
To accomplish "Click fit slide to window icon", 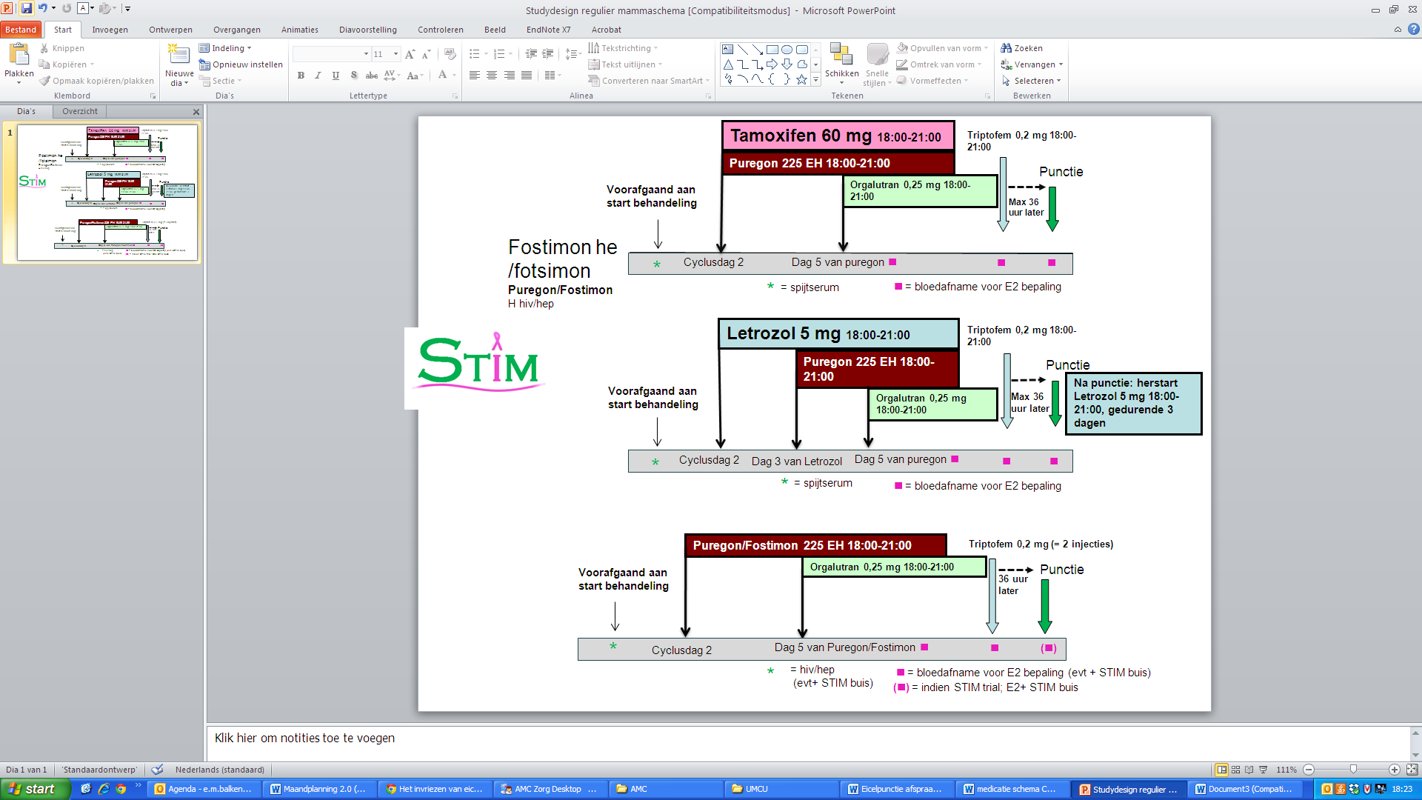I will pos(1412,770).
